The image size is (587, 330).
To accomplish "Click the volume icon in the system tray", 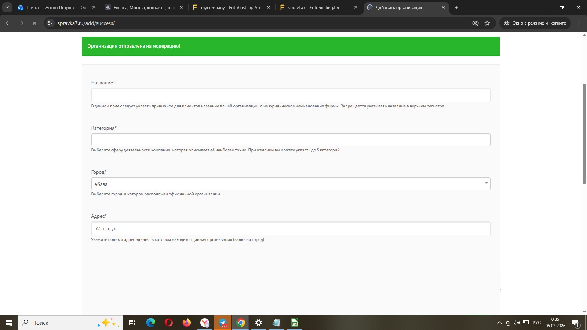I will click(517, 323).
